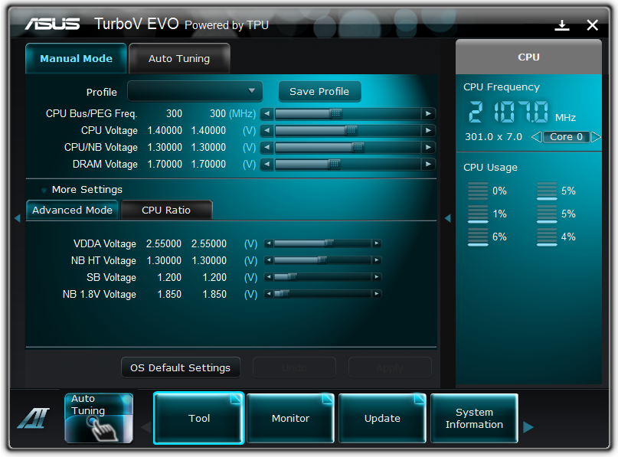Open System Information

(x=474, y=418)
